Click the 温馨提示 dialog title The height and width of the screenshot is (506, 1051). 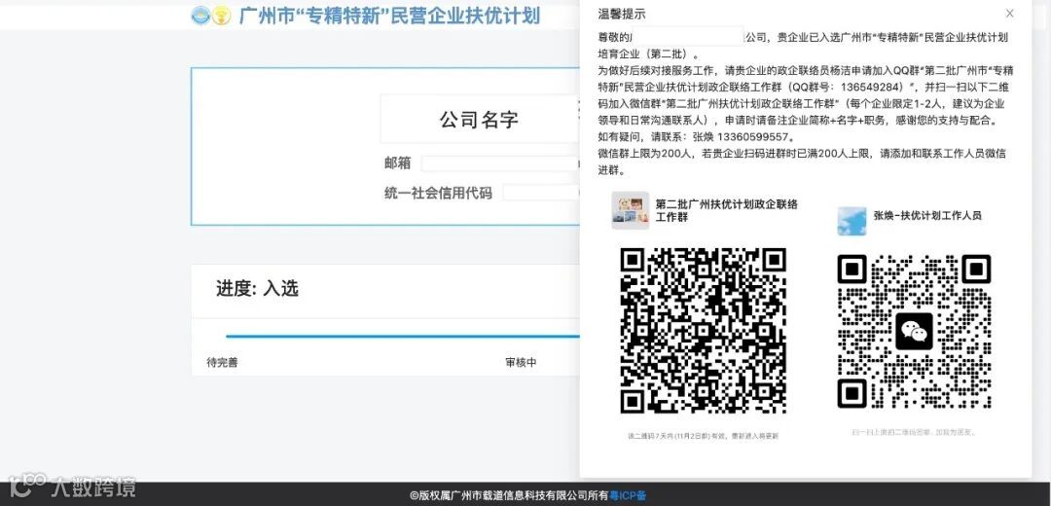[622, 14]
